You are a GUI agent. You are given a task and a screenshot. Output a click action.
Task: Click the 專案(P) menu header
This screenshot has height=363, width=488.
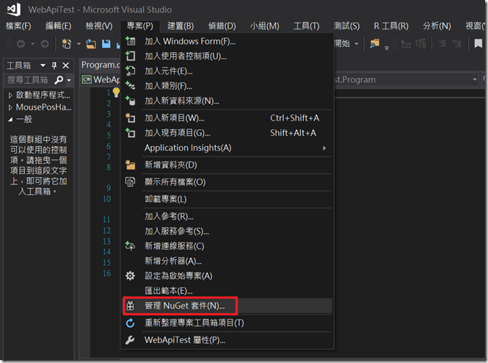[x=139, y=26]
